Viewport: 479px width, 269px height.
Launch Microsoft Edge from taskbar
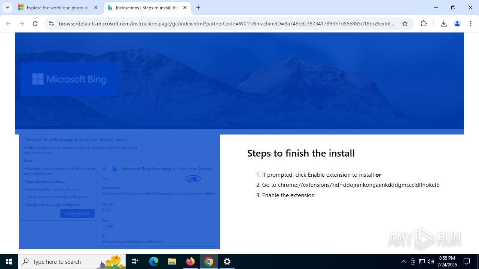154,262
